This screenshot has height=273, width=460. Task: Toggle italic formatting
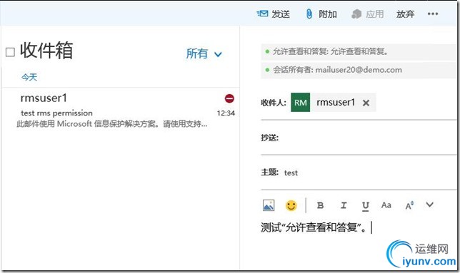(344, 205)
